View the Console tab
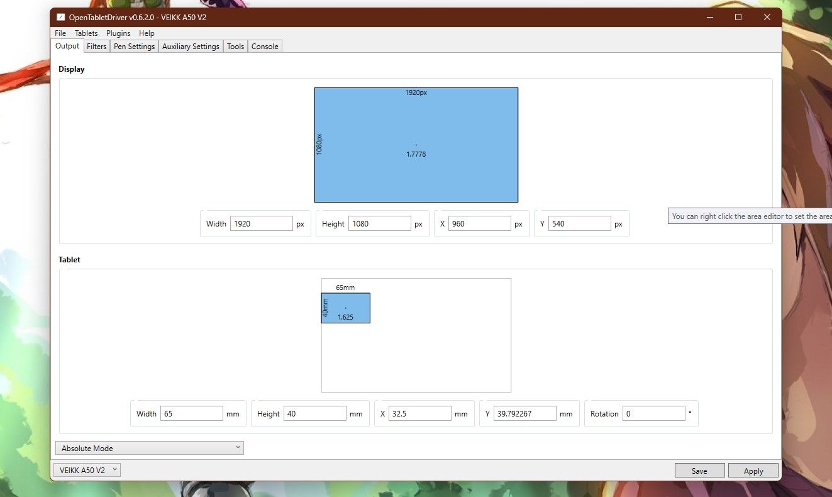 coord(264,46)
